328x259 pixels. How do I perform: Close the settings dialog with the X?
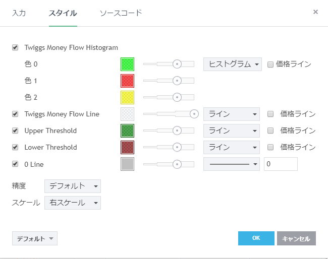(x=315, y=12)
